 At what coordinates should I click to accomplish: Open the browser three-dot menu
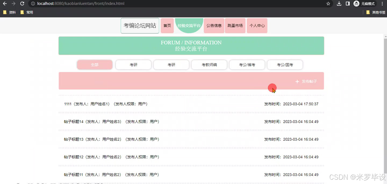(x=382, y=4)
